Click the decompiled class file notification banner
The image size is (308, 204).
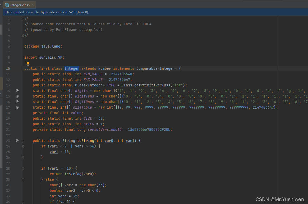(x=155, y=12)
